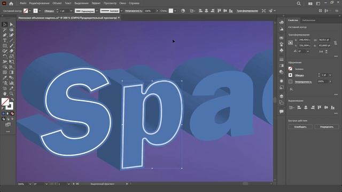Select the Gradient tool
Image resolution: width=342 pixels, height=192 pixels.
pyautogui.click(x=11, y=73)
